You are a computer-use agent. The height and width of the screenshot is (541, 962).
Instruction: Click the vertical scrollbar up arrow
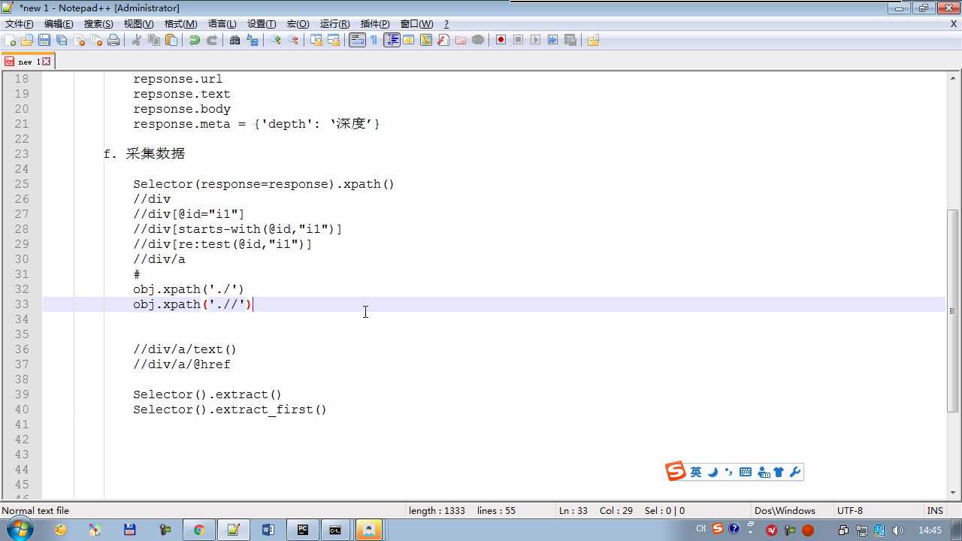click(x=953, y=78)
